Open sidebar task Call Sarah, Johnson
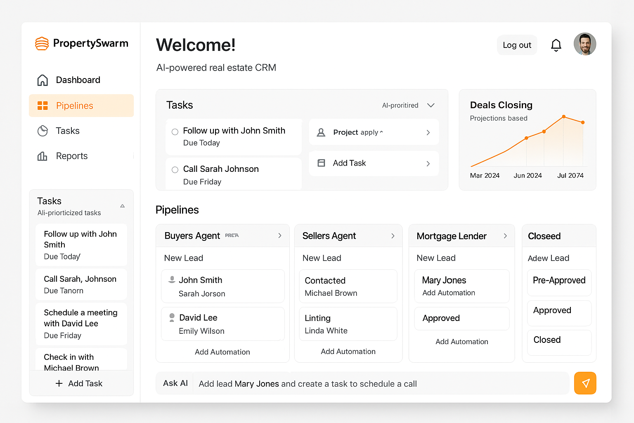The width and height of the screenshot is (634, 423). click(x=81, y=285)
